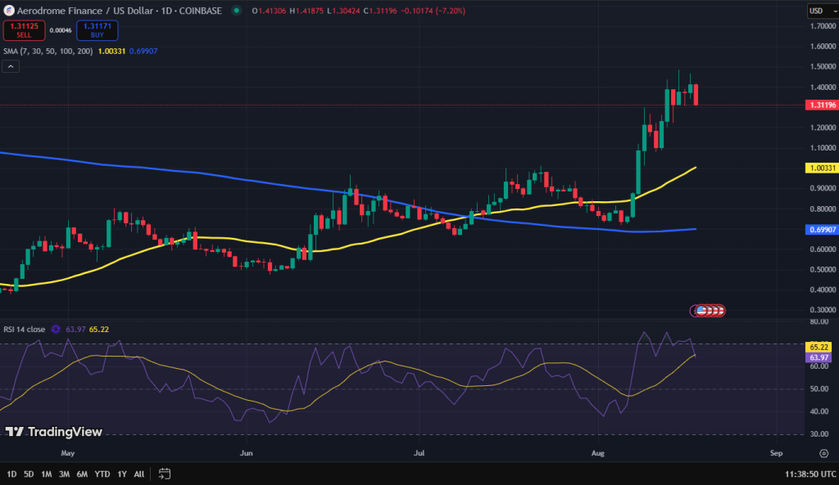This screenshot has width=839, height=485.
Task: Click the 80.00 RSI scale label
Action: 819,321
